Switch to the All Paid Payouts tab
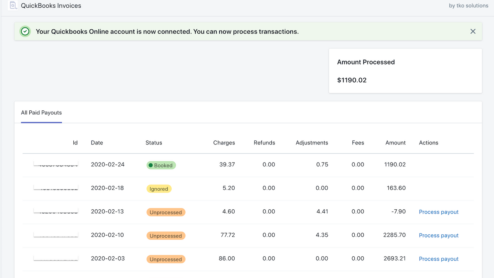Image resolution: width=494 pixels, height=278 pixels. pyautogui.click(x=41, y=112)
